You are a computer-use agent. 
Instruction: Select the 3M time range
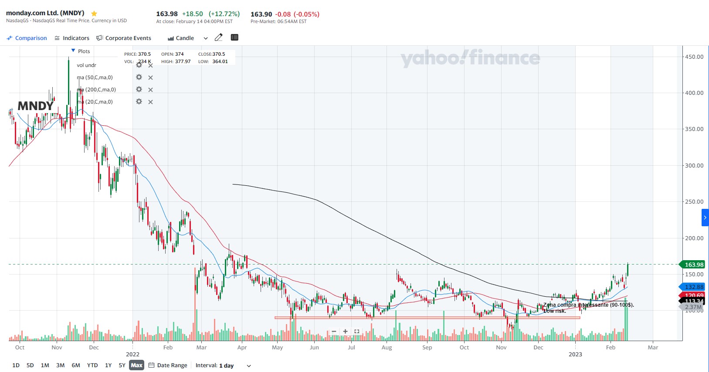point(61,365)
